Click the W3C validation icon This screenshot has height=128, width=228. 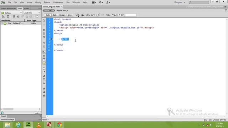93,15
